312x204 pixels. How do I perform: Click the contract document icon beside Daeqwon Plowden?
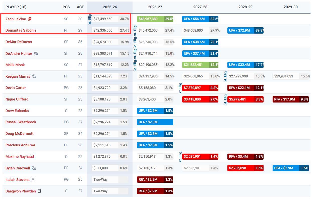(39, 191)
